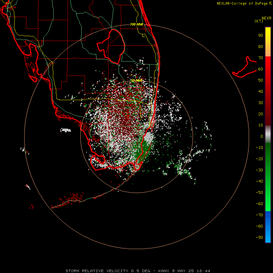Click the 100 NMI range ring label

coord(136,24)
